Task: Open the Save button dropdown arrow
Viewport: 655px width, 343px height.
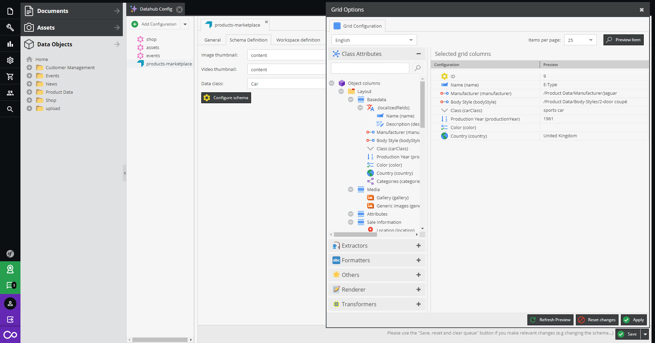Action: click(645, 334)
